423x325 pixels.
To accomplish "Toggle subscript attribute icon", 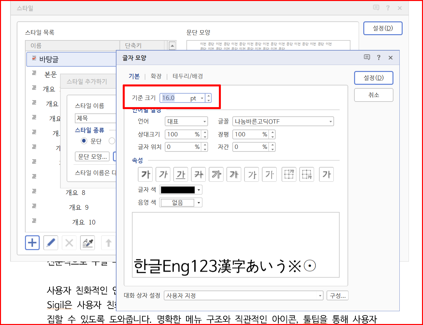I will click(x=307, y=174).
